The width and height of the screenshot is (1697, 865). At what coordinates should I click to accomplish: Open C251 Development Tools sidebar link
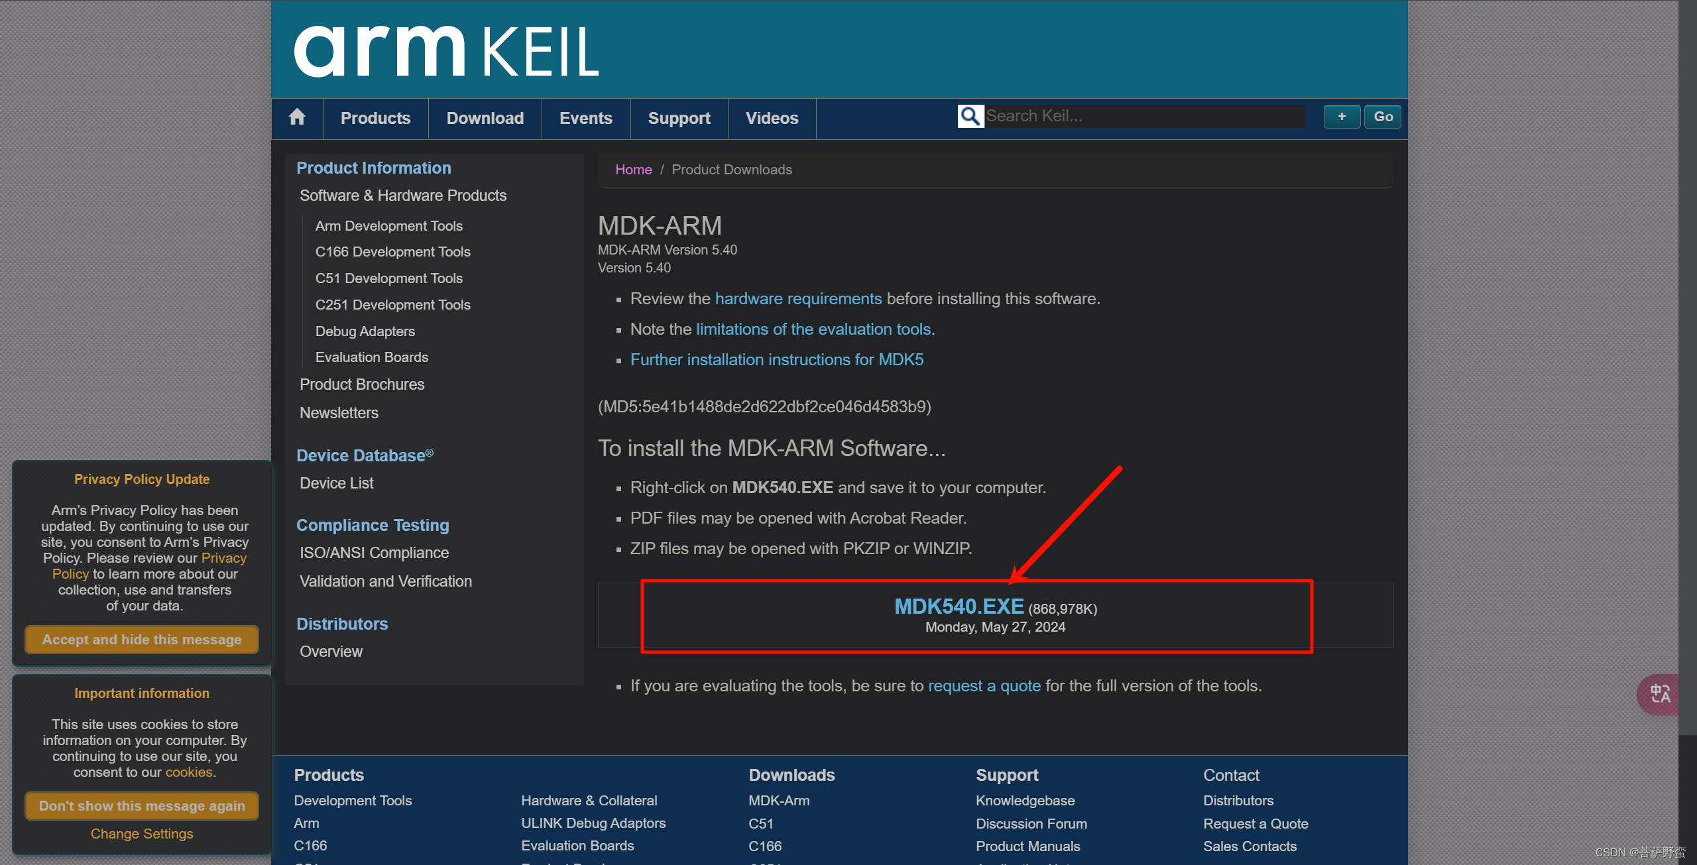coord(393,305)
